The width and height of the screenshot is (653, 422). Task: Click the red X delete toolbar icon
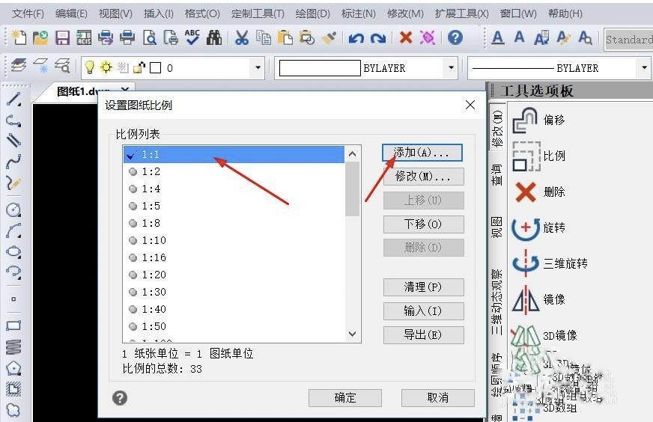click(x=406, y=38)
